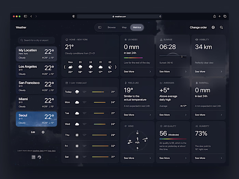Viewport: 239px width, 179px height.
Task: Select the Los Angeles city card
Action: tap(37, 70)
